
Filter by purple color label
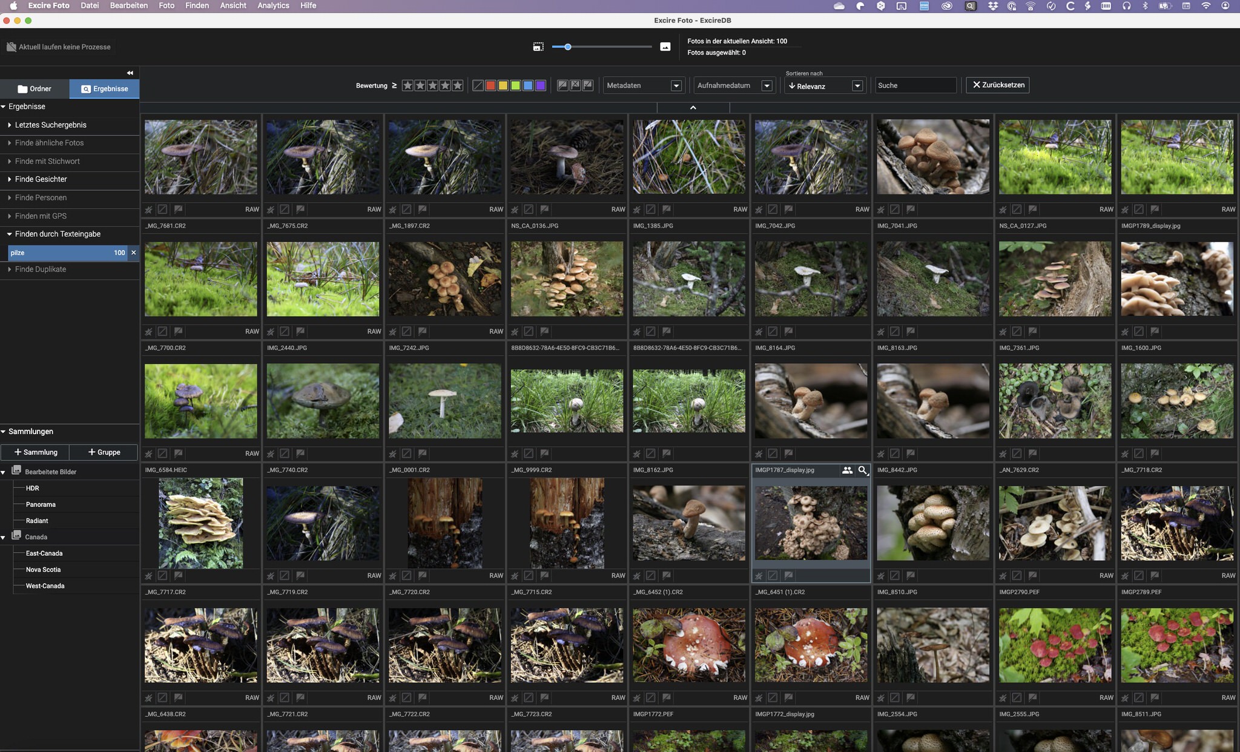coord(541,85)
